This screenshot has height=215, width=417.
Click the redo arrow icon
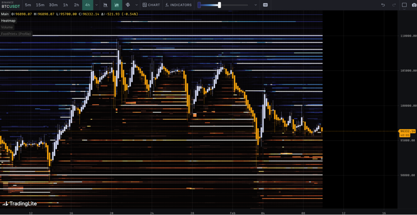394,5
